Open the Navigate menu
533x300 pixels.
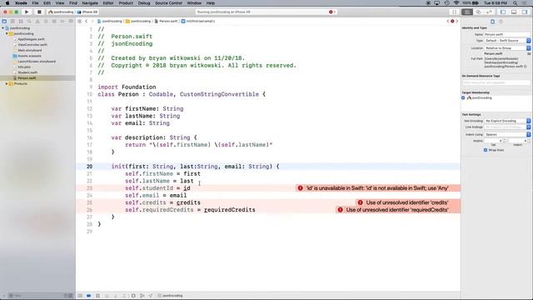pos(90,3)
